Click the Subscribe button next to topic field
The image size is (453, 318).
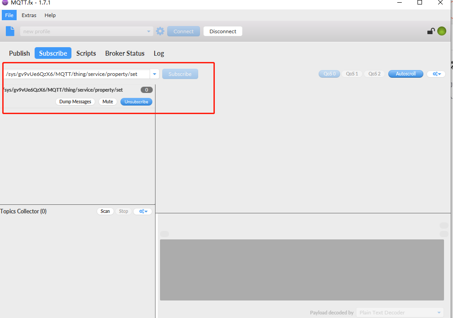180,74
